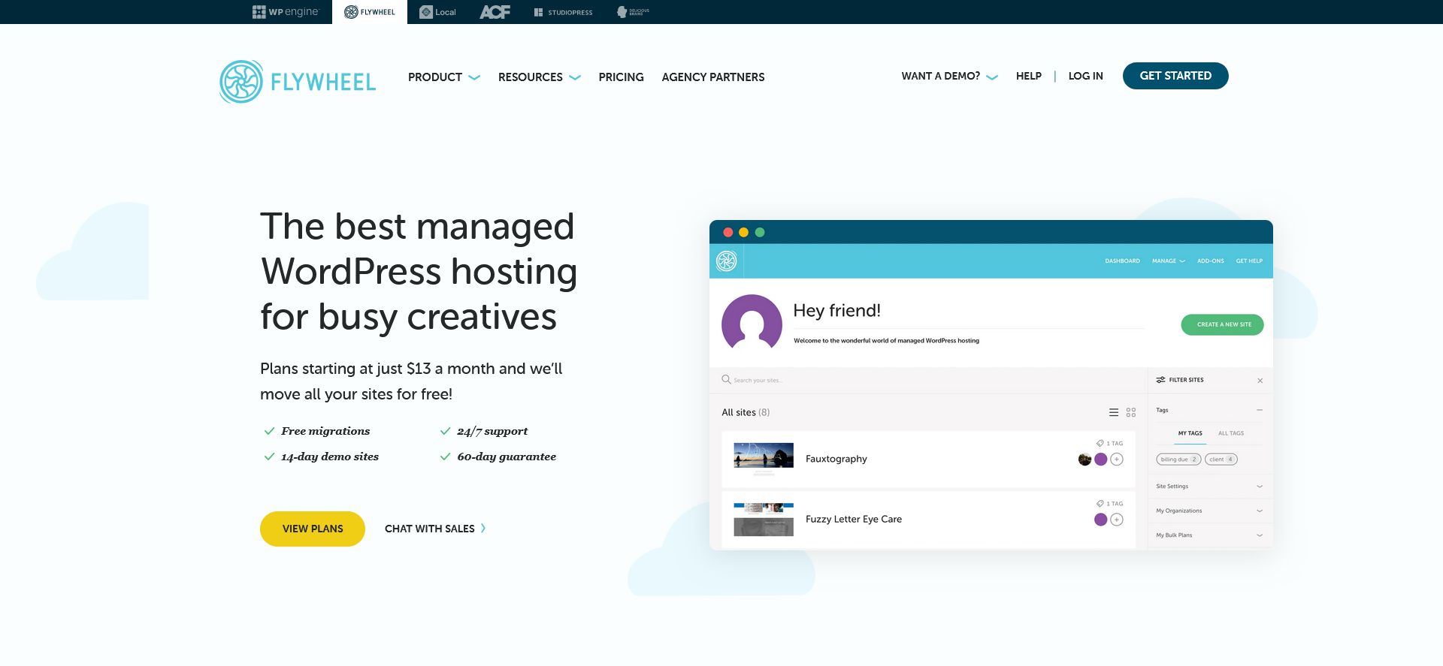This screenshot has height=666, width=1443.
Task: Add a collaborator to Fauxtography with plus icon
Action: click(1117, 460)
